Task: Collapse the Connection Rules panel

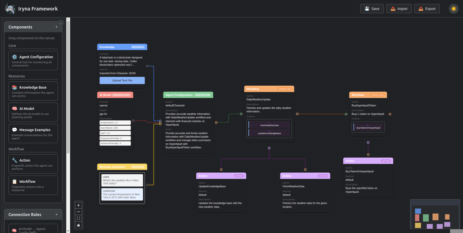Action: tap(56, 215)
